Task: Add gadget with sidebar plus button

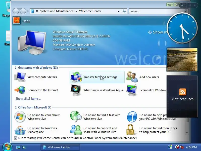Action: [182, 5]
